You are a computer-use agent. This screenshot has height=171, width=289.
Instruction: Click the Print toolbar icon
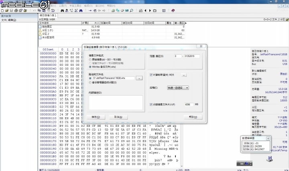(x=16, y=11)
